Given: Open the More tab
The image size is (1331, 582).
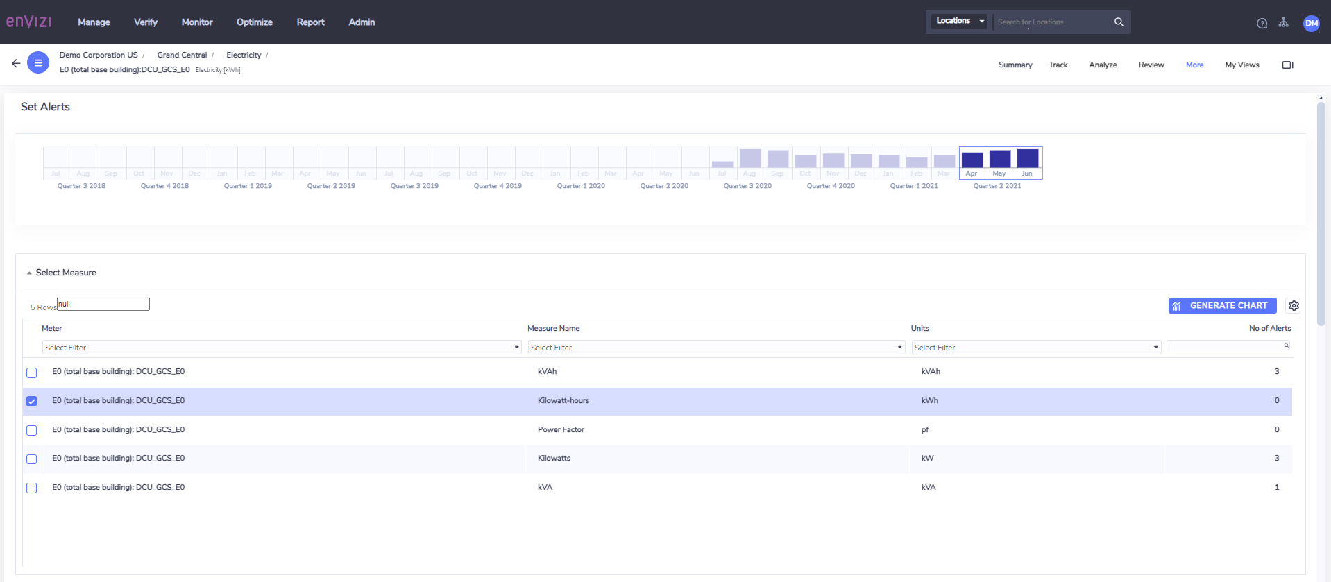Looking at the screenshot, I should 1194,65.
